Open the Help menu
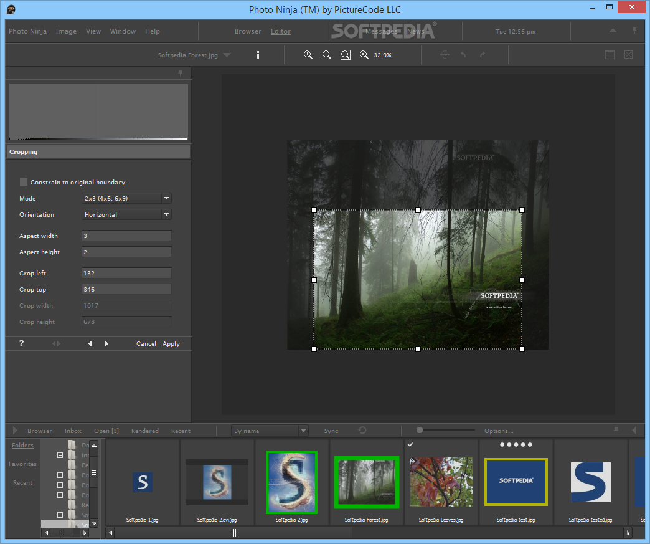The image size is (650, 544). click(x=152, y=31)
